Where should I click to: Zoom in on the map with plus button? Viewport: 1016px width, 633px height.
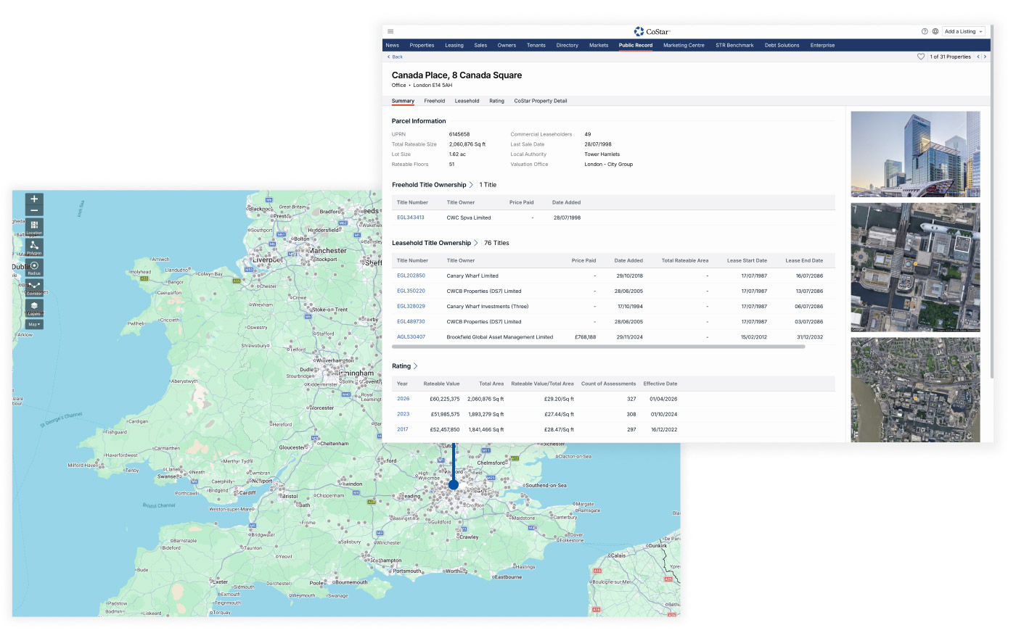point(34,199)
